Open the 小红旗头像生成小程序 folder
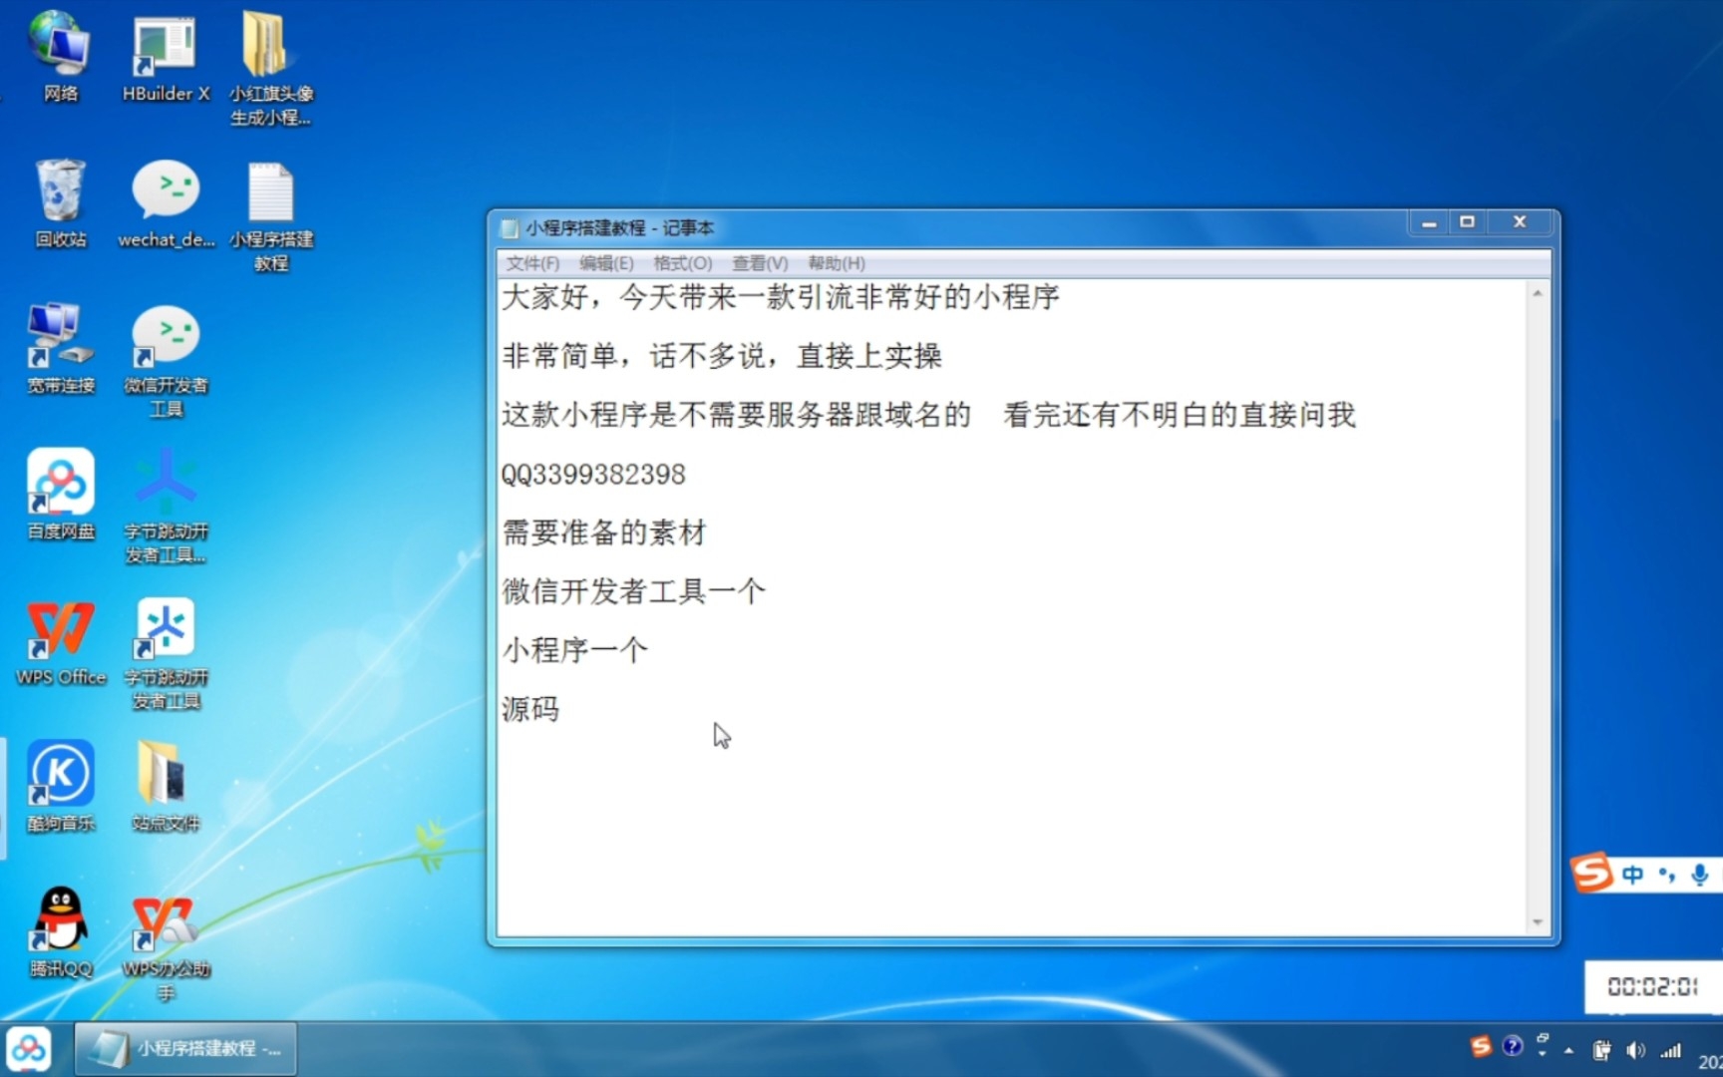This screenshot has width=1723, height=1077. tap(271, 68)
